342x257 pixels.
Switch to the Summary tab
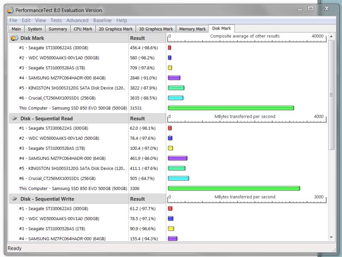pyautogui.click(x=58, y=29)
